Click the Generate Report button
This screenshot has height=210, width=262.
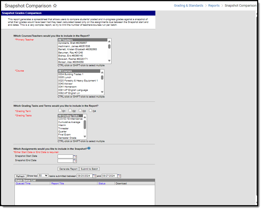68,169
